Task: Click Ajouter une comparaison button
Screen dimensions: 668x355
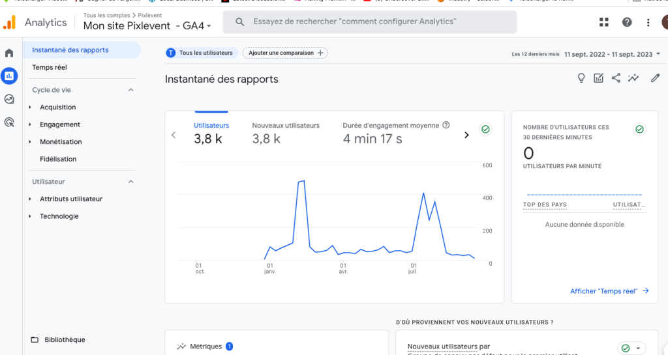Action: pyautogui.click(x=285, y=53)
